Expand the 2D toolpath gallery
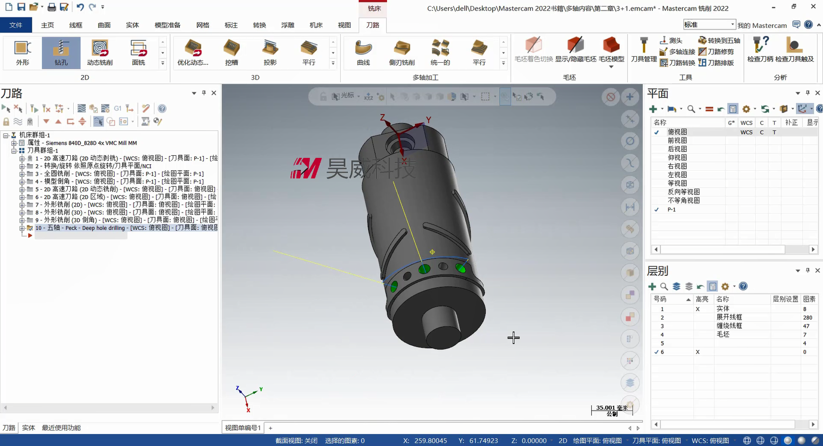 pos(162,63)
